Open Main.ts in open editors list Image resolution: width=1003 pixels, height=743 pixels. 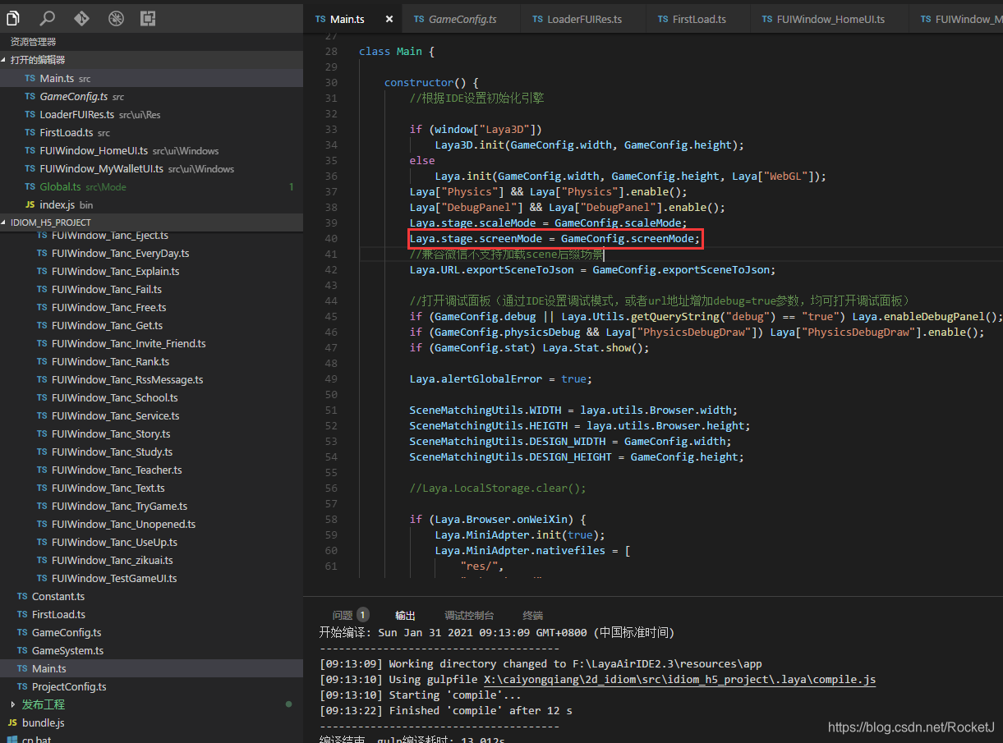pos(151,78)
